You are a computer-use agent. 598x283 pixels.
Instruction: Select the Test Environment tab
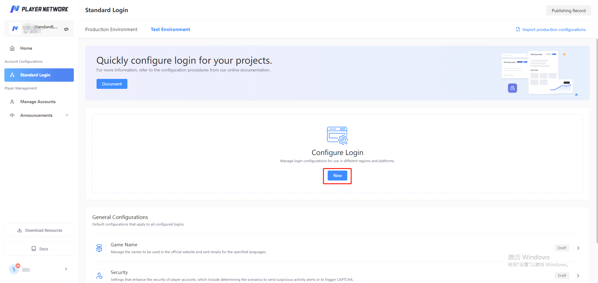[x=170, y=30]
